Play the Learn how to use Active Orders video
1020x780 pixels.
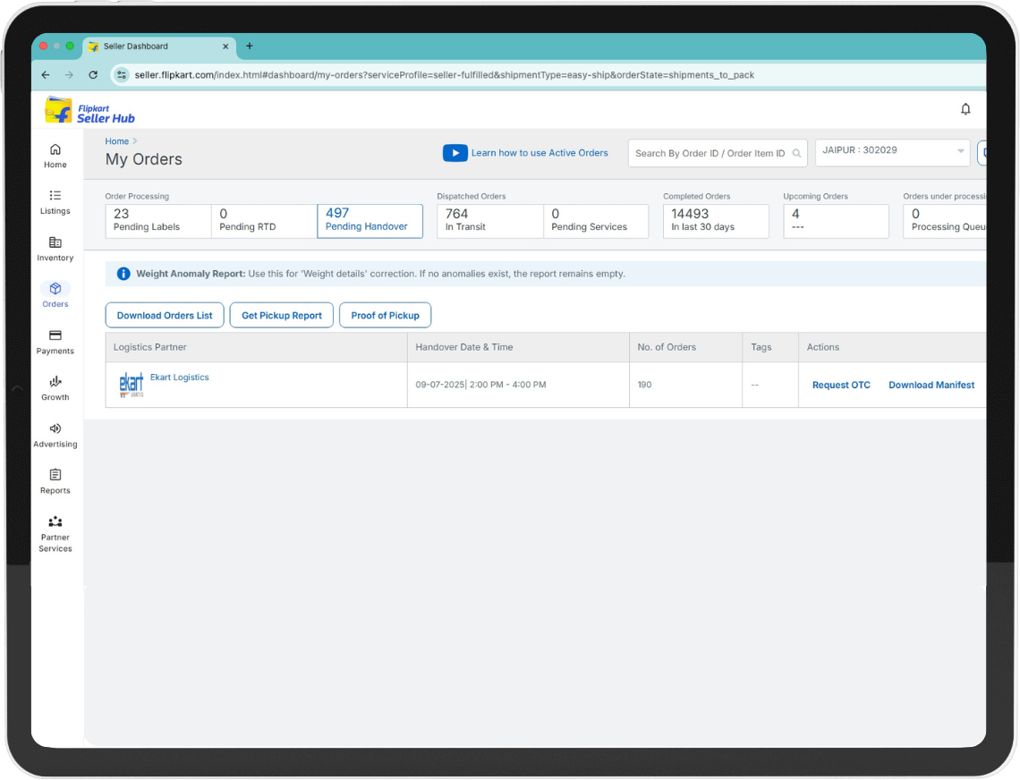coord(455,153)
